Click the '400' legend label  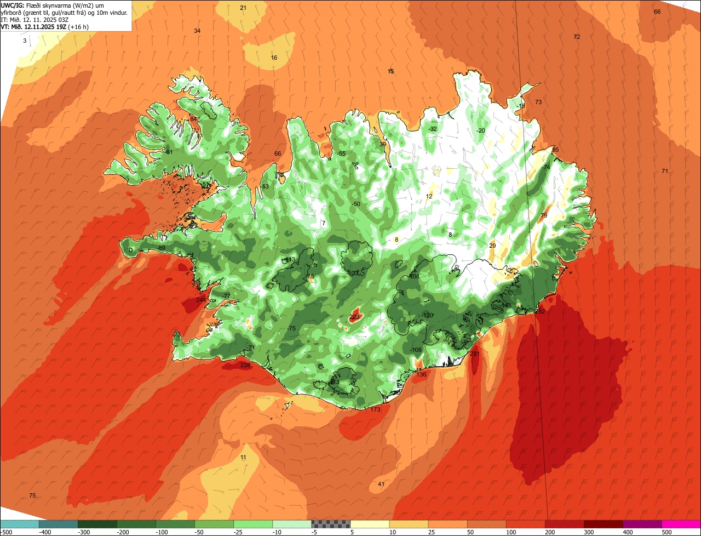(629, 532)
